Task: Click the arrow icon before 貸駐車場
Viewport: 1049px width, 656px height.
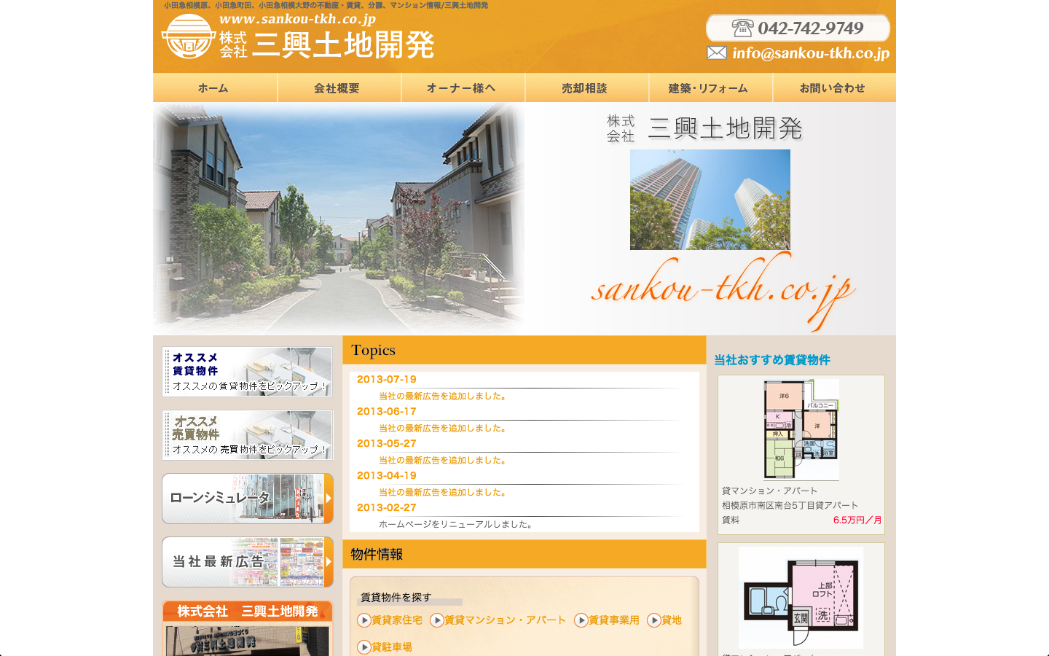Action: tap(364, 647)
